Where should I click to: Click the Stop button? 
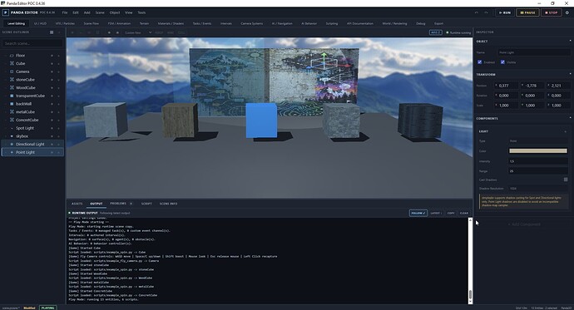pos(551,12)
